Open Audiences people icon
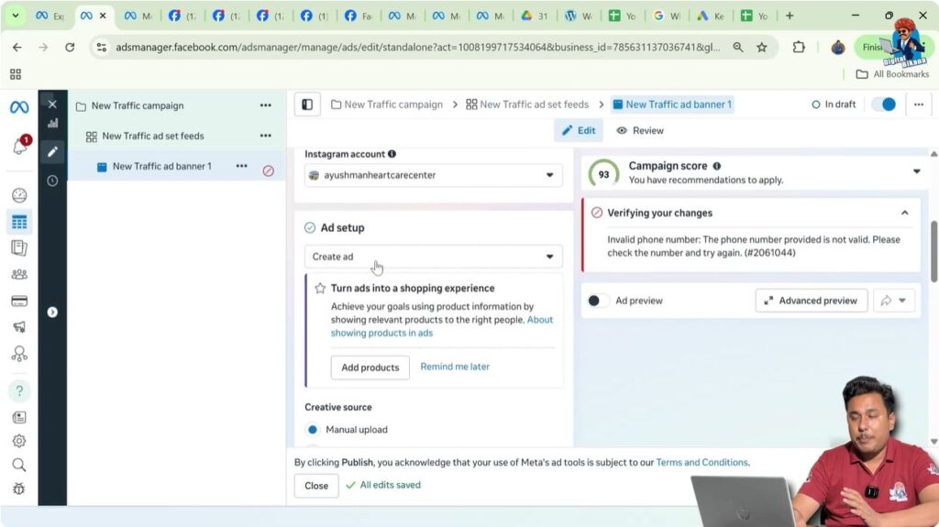The height and width of the screenshot is (527, 939). 19,274
